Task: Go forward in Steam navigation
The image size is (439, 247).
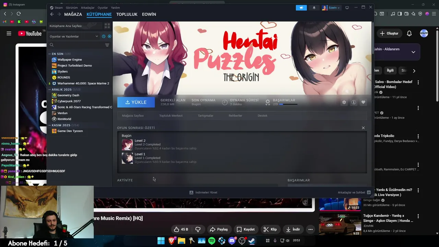Action: [x=59, y=14]
